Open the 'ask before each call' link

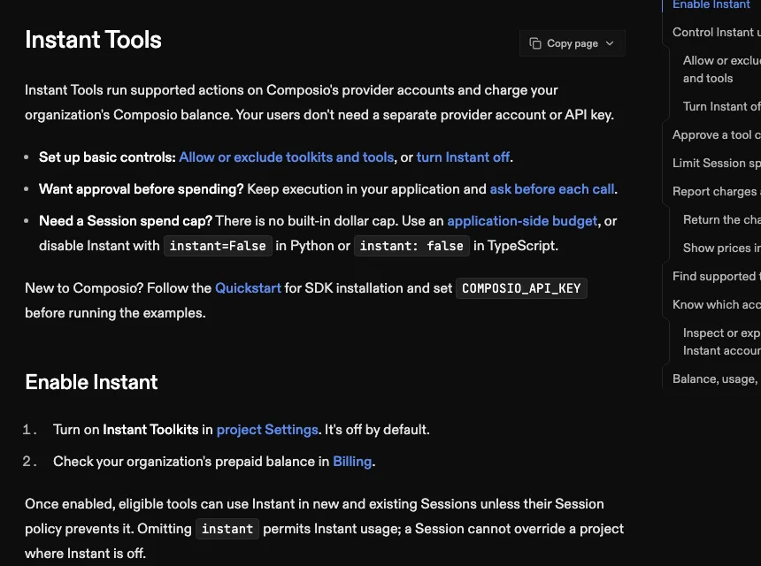pos(552,189)
